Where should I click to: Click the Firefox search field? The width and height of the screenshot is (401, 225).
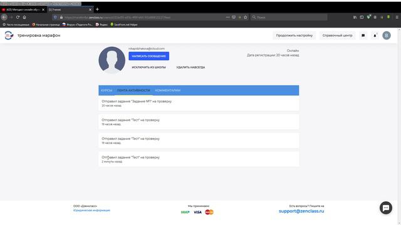[289, 17]
